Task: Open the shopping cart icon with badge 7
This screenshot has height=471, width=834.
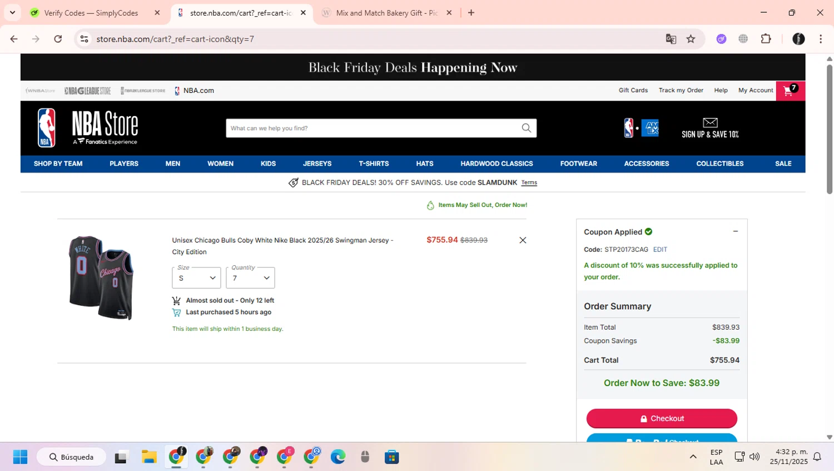Action: click(x=790, y=91)
